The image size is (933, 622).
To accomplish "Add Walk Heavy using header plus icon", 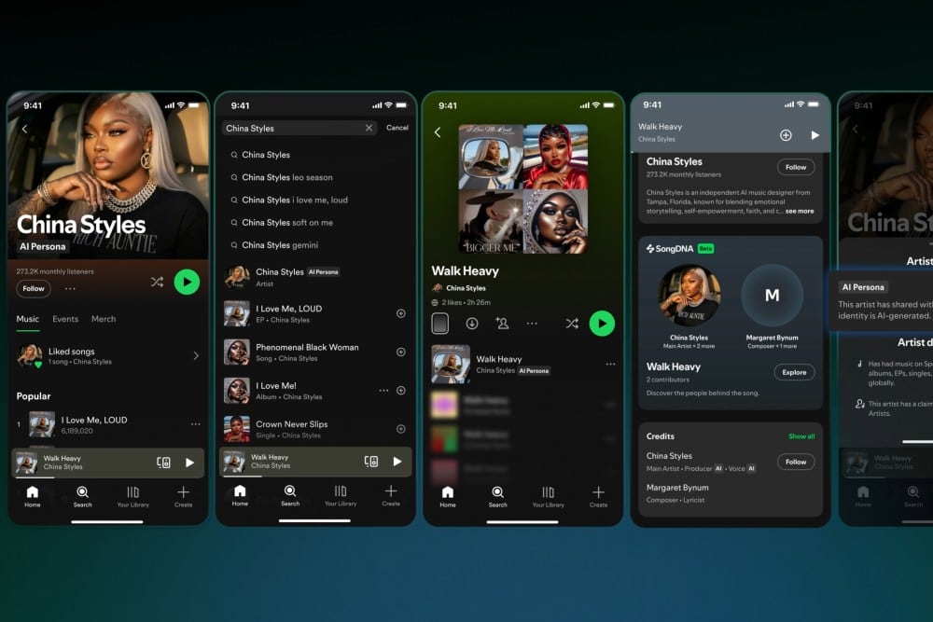I will tap(786, 135).
